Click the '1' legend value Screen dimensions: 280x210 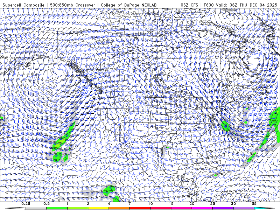pos(67,204)
